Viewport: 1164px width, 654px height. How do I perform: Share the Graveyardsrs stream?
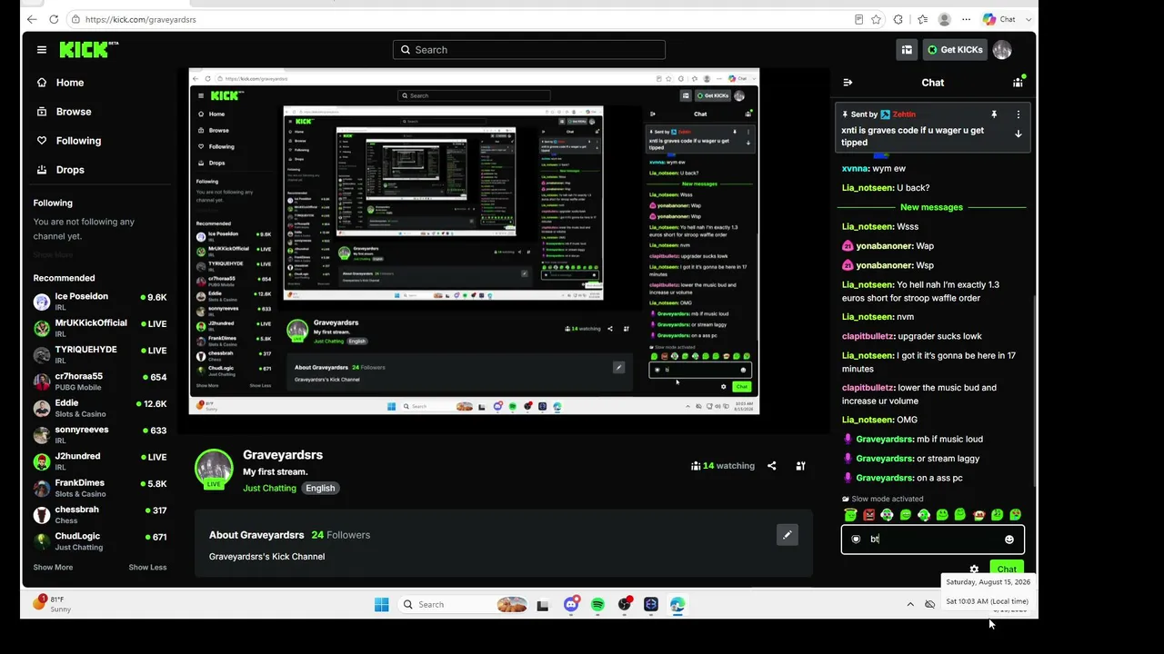pyautogui.click(x=771, y=466)
